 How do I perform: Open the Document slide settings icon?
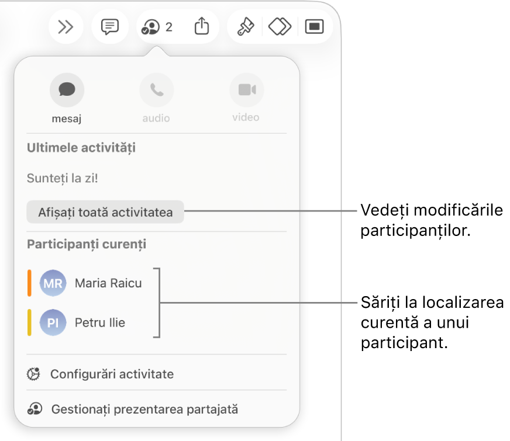pos(314,27)
